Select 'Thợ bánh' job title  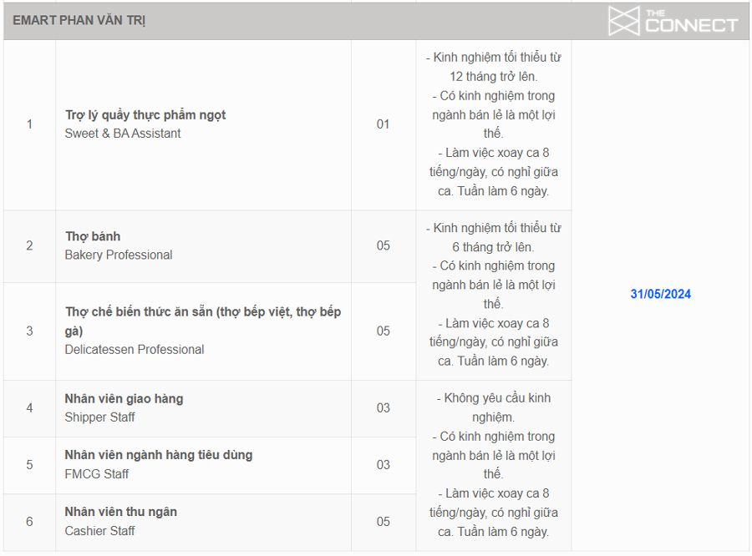[93, 236]
